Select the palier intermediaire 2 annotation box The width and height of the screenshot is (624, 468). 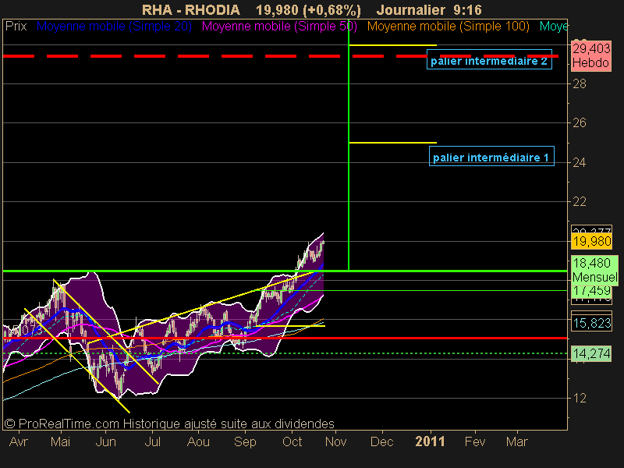click(x=489, y=59)
